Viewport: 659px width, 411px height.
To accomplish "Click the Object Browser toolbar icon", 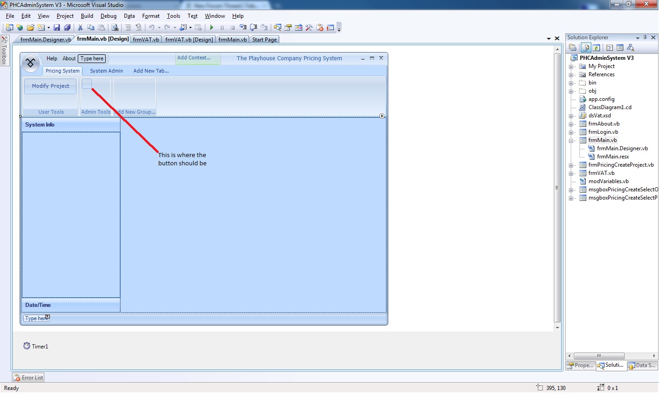I will click(x=298, y=27).
